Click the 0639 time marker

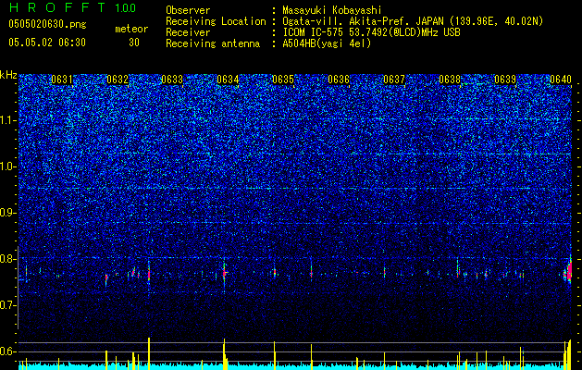point(505,80)
